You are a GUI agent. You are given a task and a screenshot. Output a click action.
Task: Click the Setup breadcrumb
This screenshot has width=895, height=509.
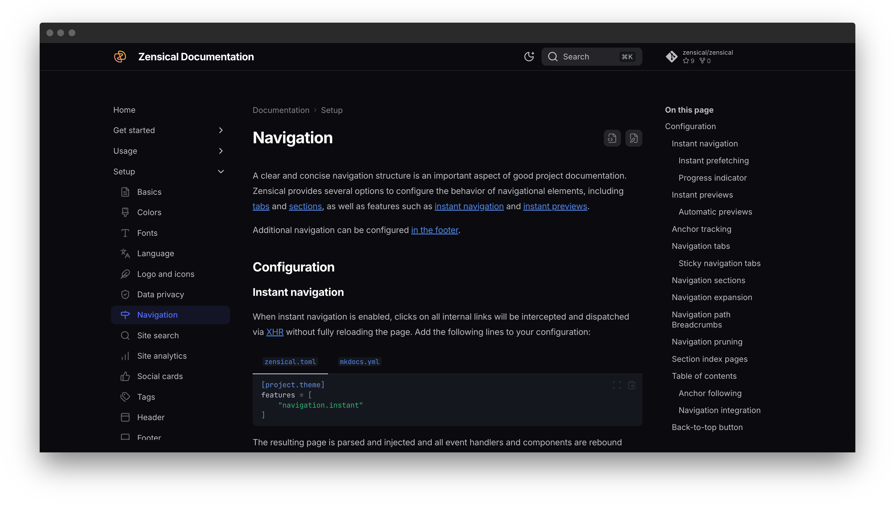click(332, 110)
